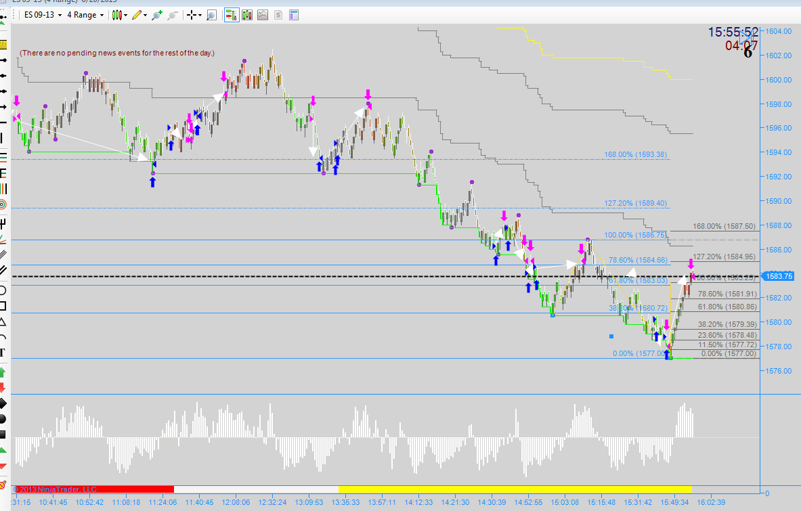Toggle the Data Box magnifier button
This screenshot has width=801, height=511.
[211, 15]
